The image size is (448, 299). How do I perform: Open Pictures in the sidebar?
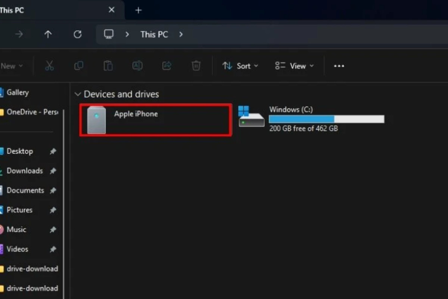16,210
